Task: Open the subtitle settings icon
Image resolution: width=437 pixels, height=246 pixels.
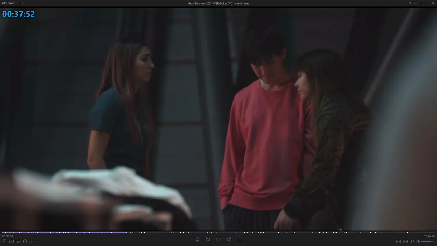Action: coord(405,241)
